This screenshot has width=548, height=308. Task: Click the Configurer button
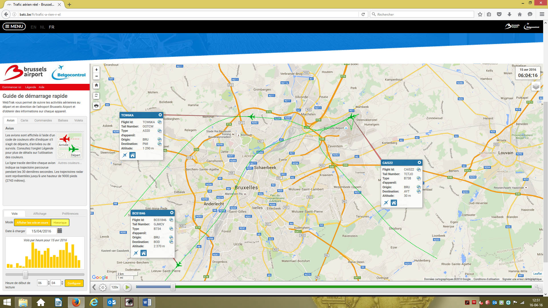74,283
